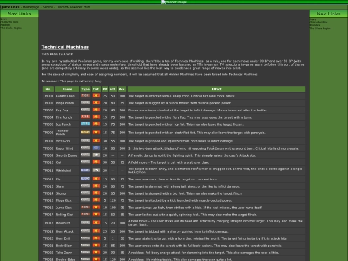This screenshot has height=261, width=348.
Task: Open the Pokédex Hub quick link
Action: tap(80, 7)
